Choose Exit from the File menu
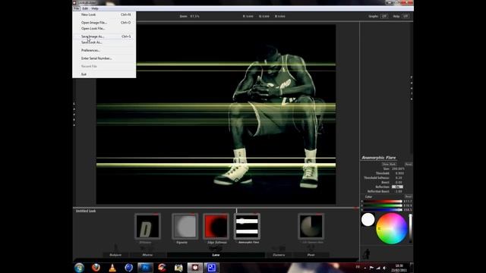The width and height of the screenshot is (486, 273). click(x=104, y=74)
